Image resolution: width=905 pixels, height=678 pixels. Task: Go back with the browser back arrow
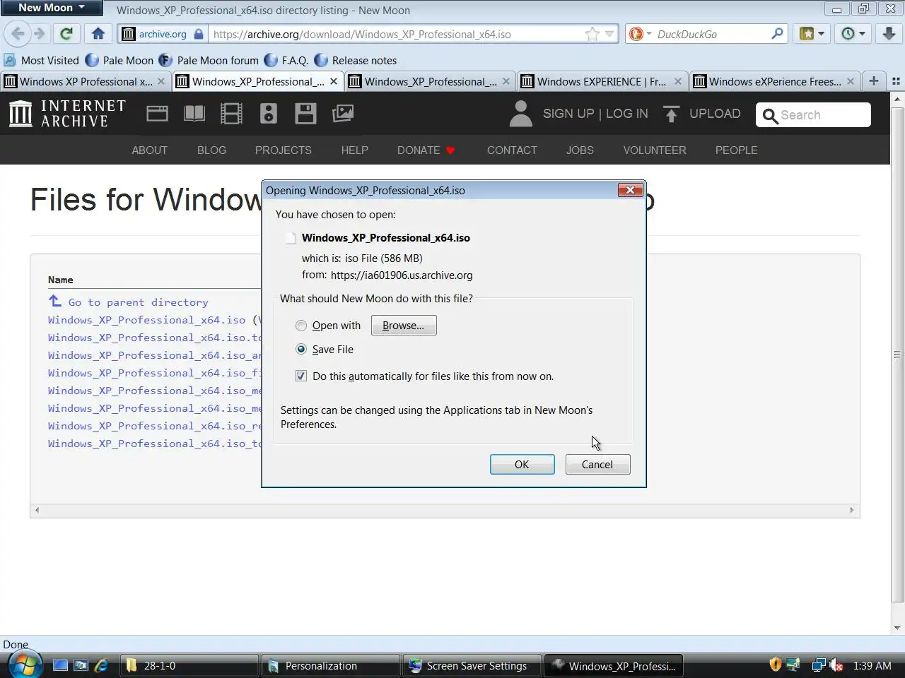click(18, 34)
